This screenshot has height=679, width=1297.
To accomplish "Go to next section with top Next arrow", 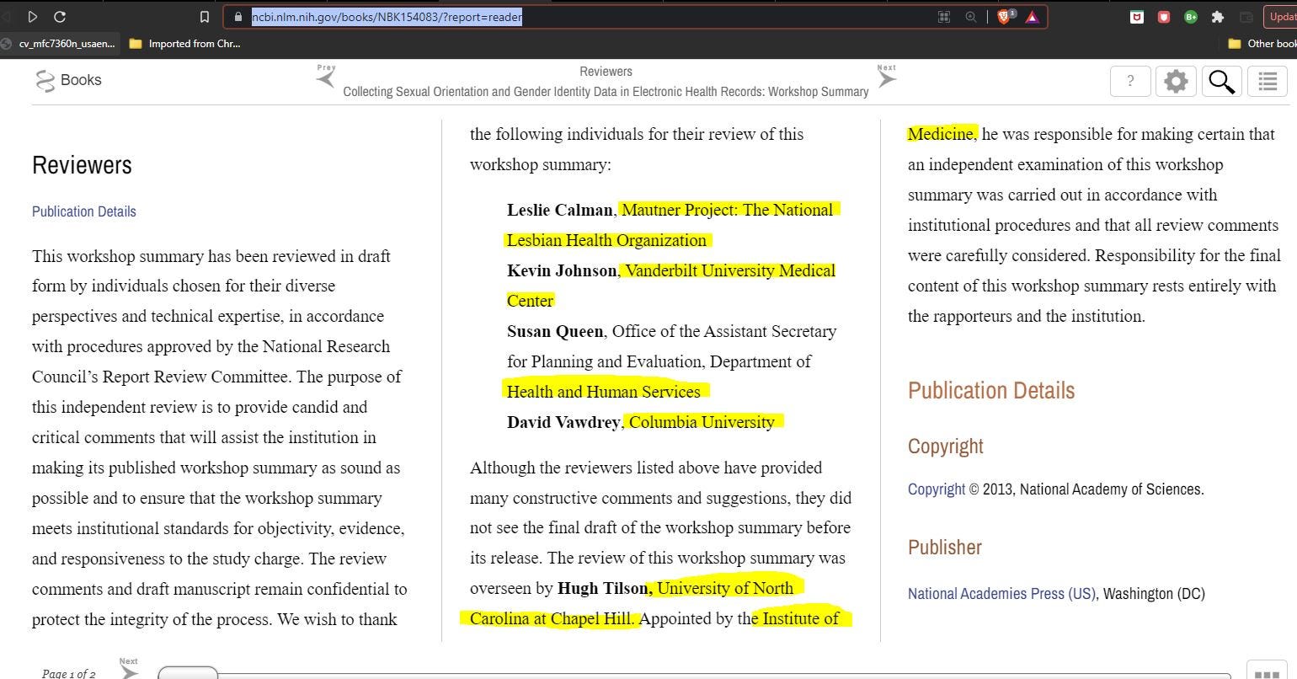I will tap(886, 76).
